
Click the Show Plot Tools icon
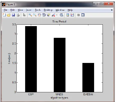pos(83,15)
